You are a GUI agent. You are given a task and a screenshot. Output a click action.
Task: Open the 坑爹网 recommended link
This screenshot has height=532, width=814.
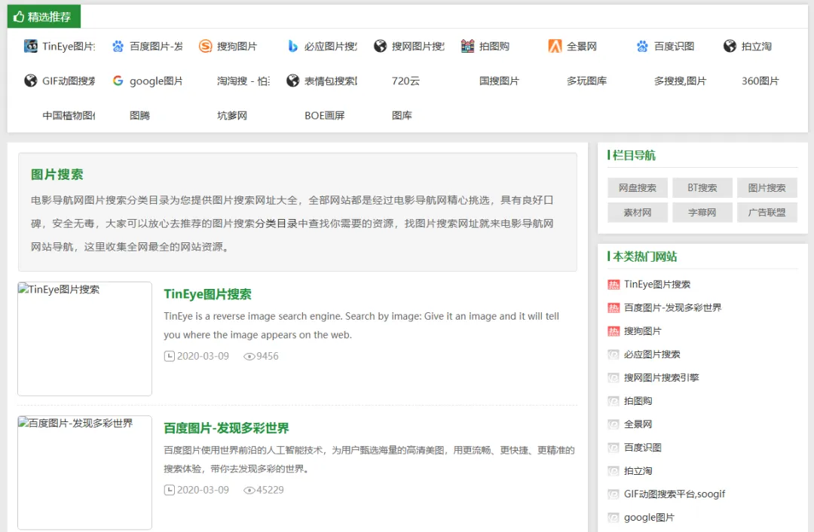pyautogui.click(x=232, y=116)
